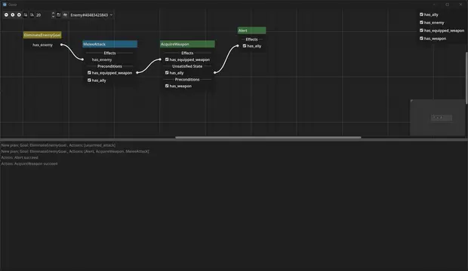Image resolution: width=468 pixels, height=271 pixels.
Task: Select the EliminateEnemyGoal node header
Action: click(42, 35)
